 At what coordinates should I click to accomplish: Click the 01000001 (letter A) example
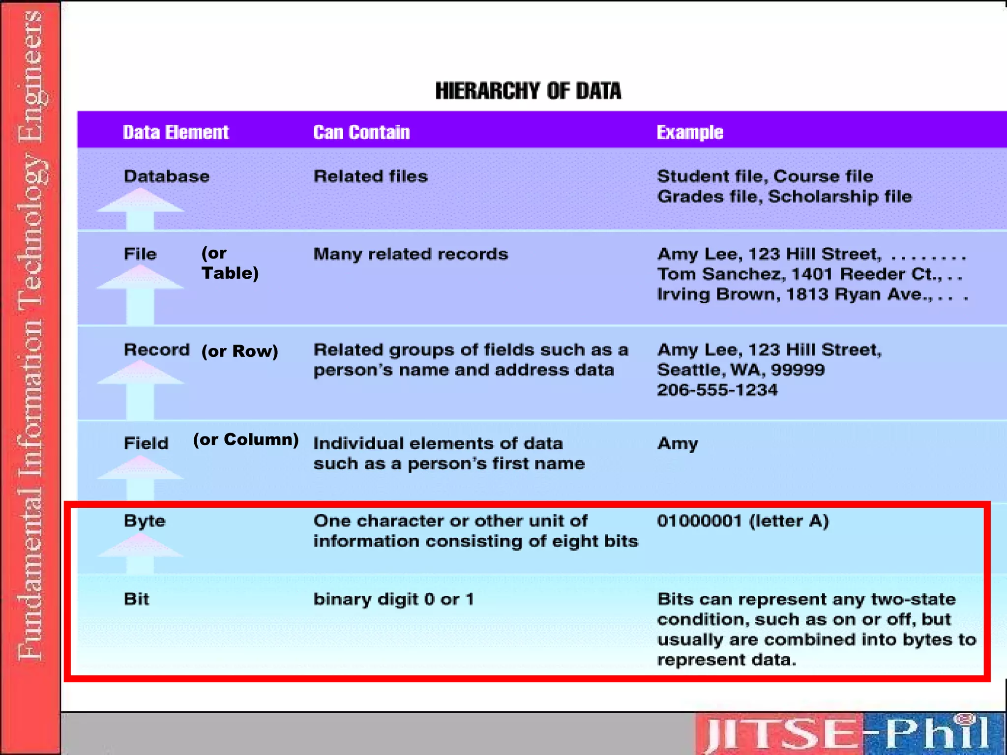[x=742, y=521]
